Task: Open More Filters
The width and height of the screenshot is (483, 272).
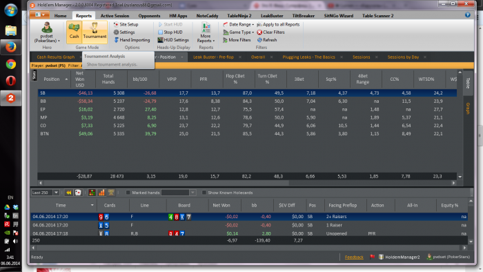Action: click(x=237, y=40)
